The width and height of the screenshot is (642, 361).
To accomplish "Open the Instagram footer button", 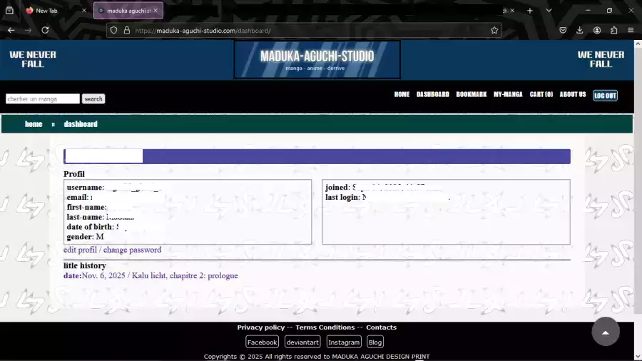I will coord(344,342).
